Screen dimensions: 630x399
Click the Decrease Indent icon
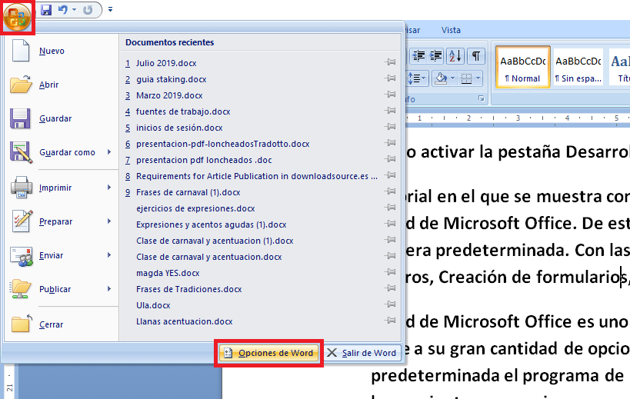(418, 56)
